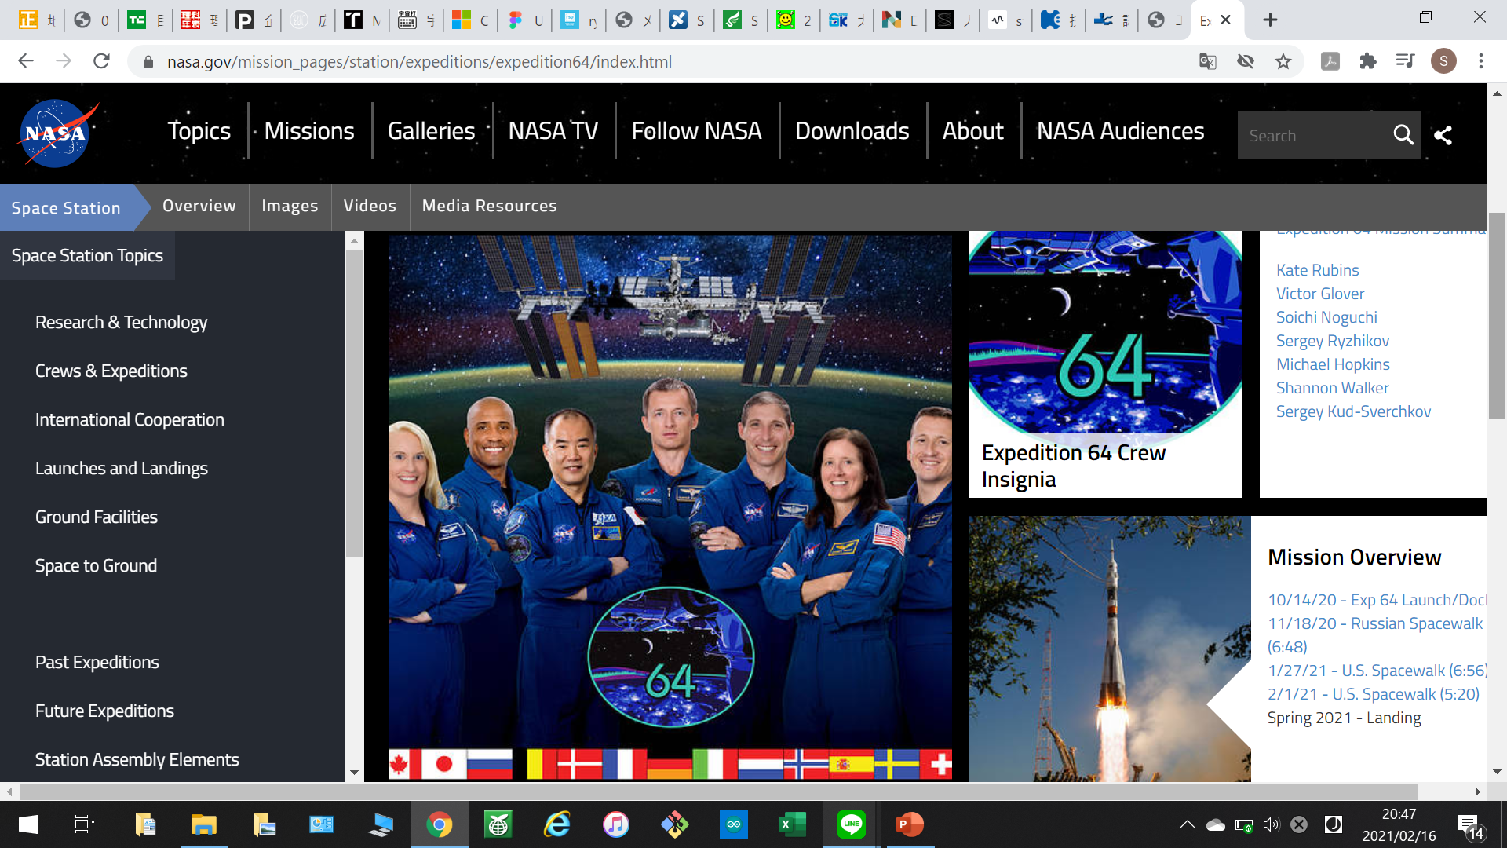Click the search magnifier icon
Viewport: 1507px width, 848px height.
1403,135
